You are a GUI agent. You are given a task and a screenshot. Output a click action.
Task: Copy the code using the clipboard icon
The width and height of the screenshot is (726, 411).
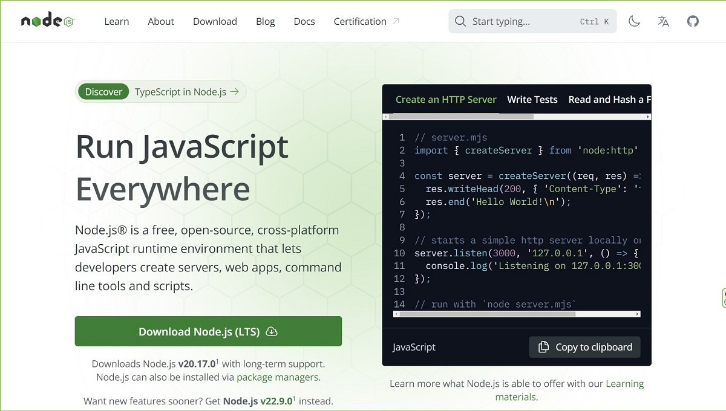[543, 347]
